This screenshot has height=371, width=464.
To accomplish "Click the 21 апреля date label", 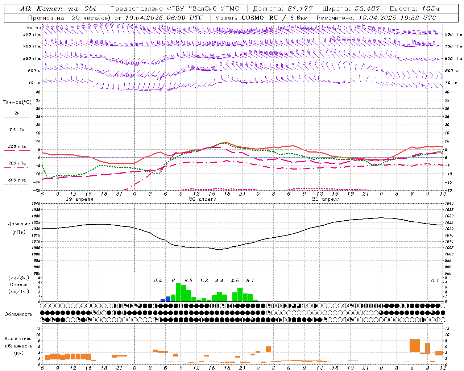I will tap(326, 199).
